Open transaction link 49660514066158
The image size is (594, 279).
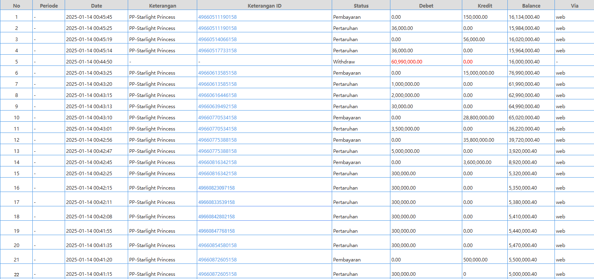click(x=217, y=40)
